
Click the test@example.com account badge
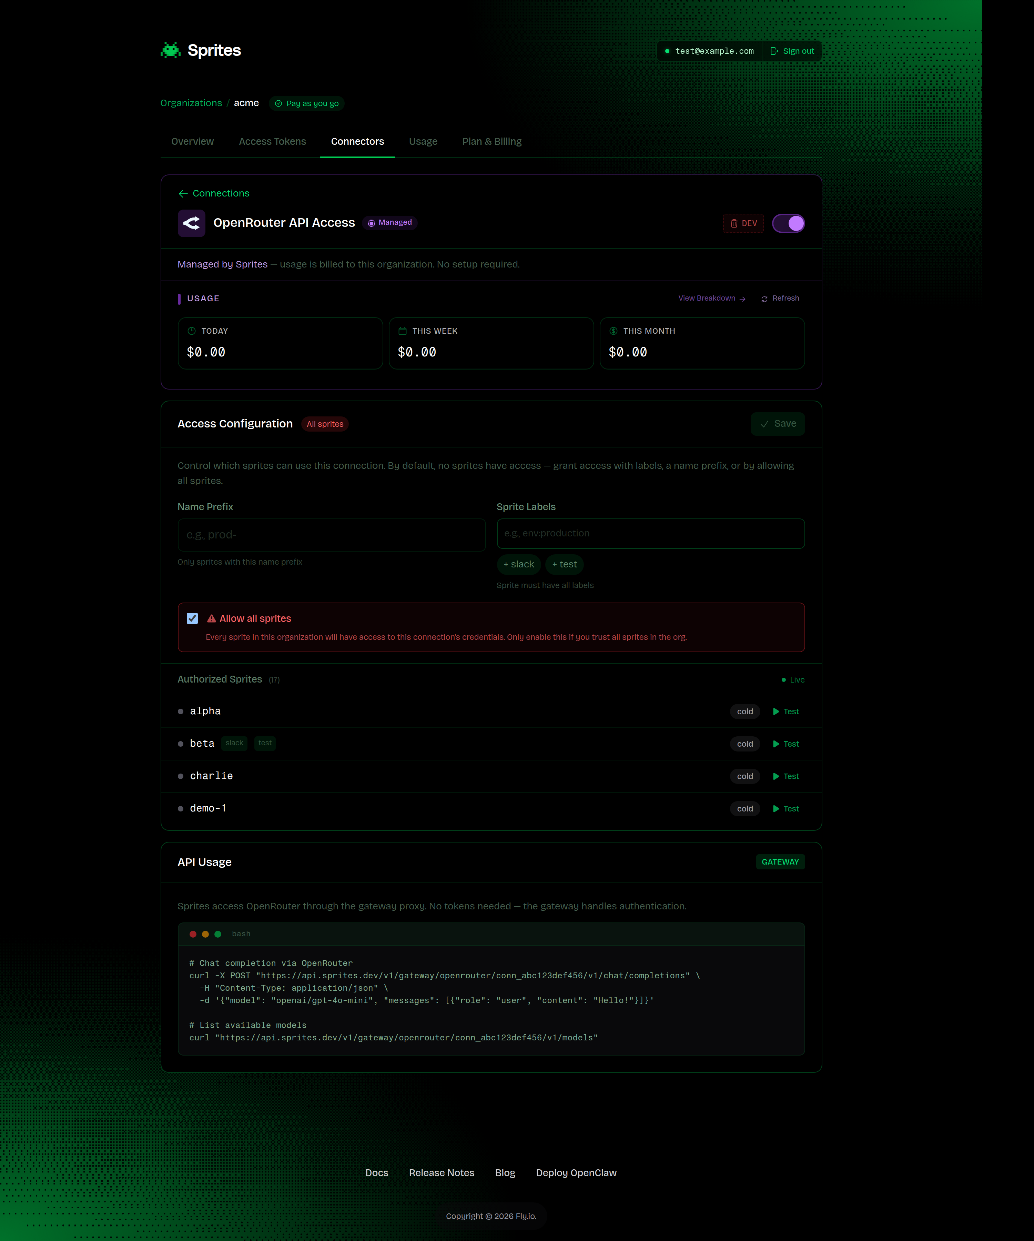pyautogui.click(x=709, y=51)
